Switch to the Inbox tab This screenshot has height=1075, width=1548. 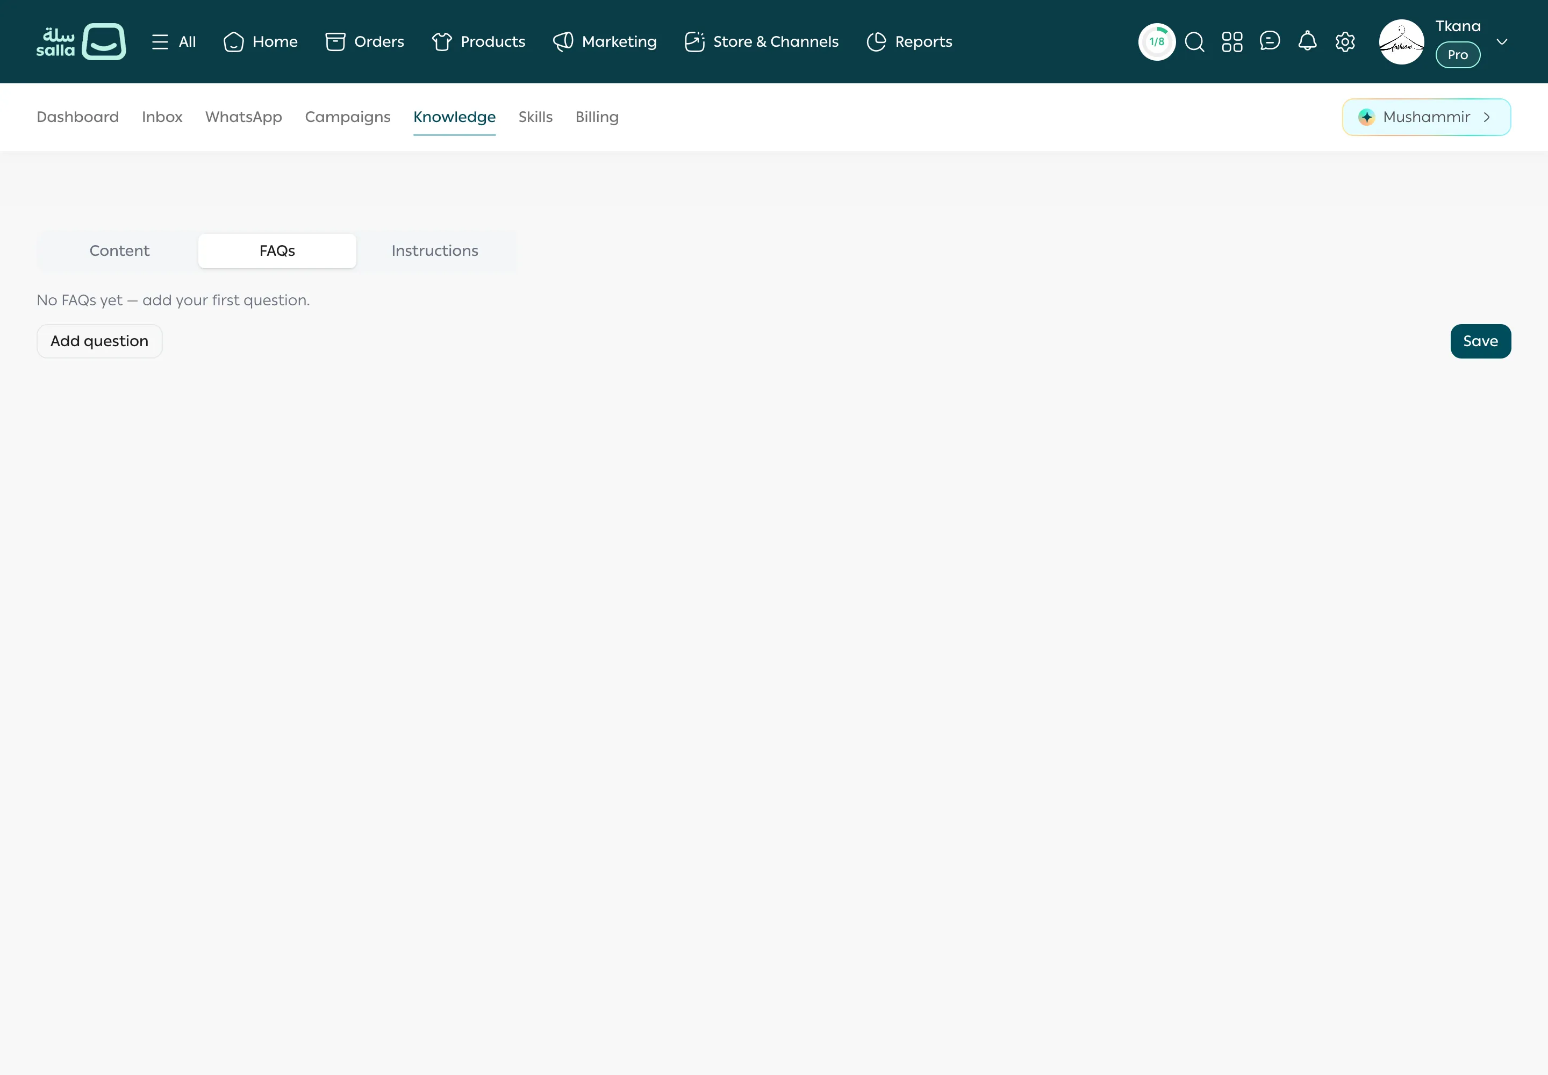point(162,117)
